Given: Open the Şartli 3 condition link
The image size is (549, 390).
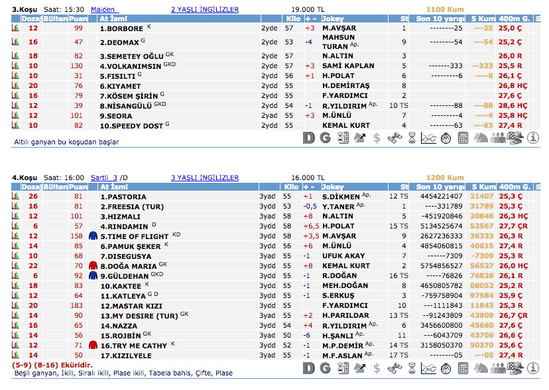Looking at the screenshot, I should coord(104,177).
